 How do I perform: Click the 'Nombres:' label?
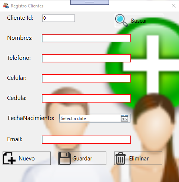pyautogui.click(x=20, y=38)
